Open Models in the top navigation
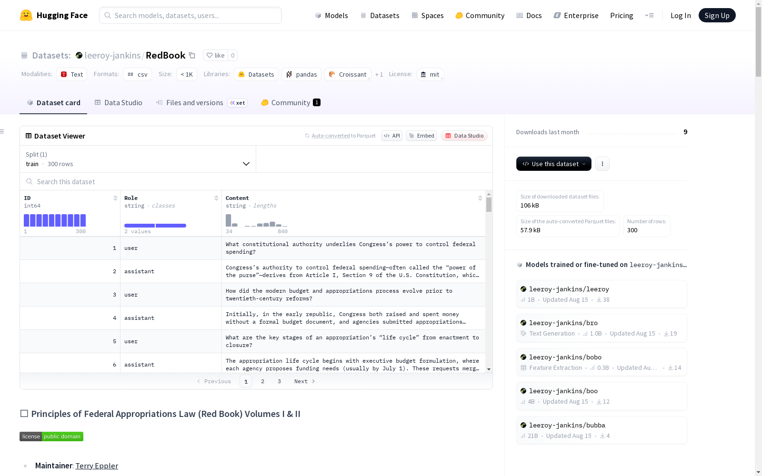The width and height of the screenshot is (762, 476). point(331,15)
